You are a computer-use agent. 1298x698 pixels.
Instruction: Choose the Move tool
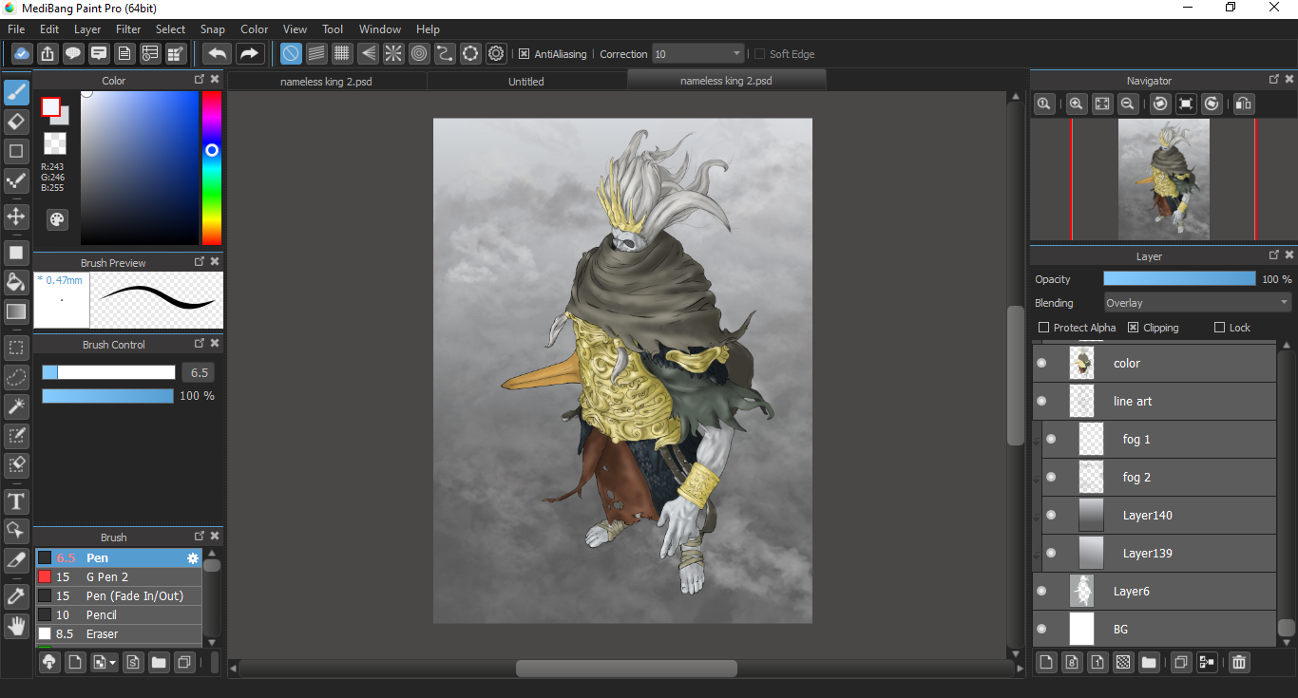[x=16, y=217]
